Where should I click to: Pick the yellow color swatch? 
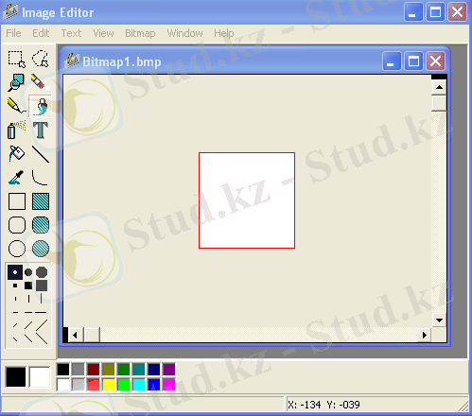coord(109,385)
